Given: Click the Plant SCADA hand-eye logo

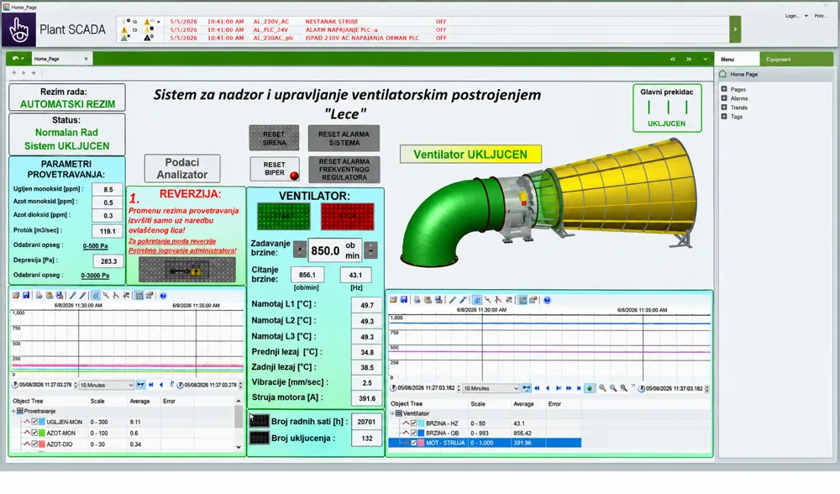Looking at the screenshot, I should coord(18,29).
